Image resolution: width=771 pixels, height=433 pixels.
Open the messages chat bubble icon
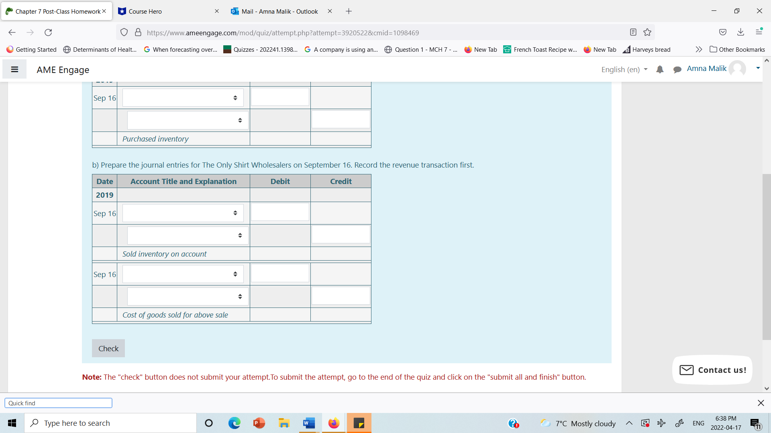point(677,70)
